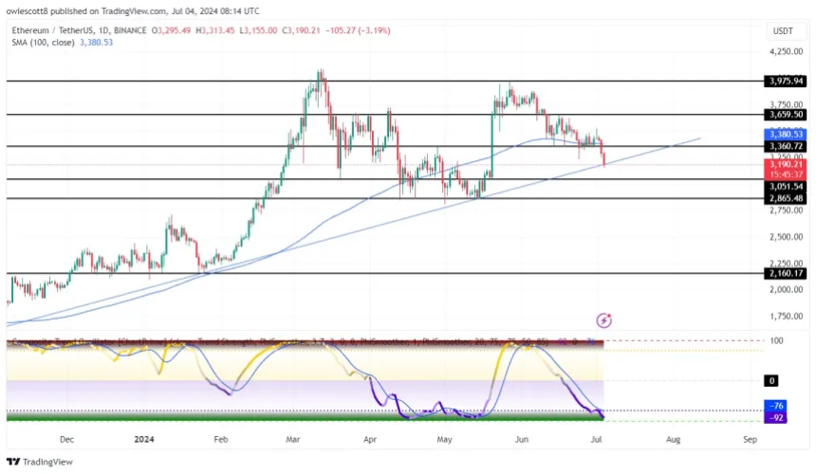
Task: Click the Composite Trend Oscillator indicator legend
Action: click(x=281, y=342)
